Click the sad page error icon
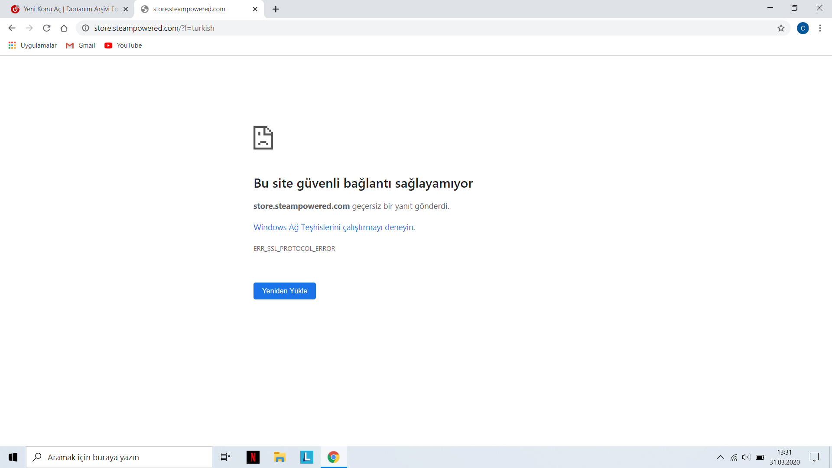 [x=263, y=138]
